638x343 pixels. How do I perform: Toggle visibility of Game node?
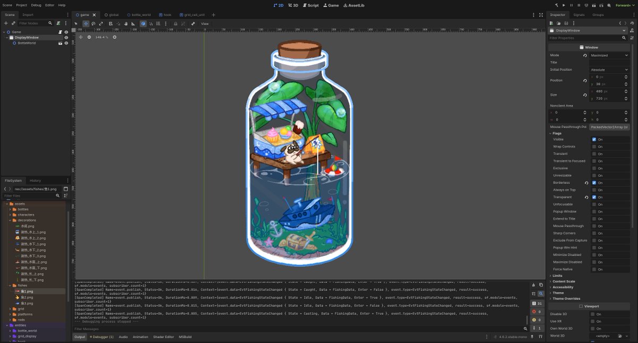66,32
